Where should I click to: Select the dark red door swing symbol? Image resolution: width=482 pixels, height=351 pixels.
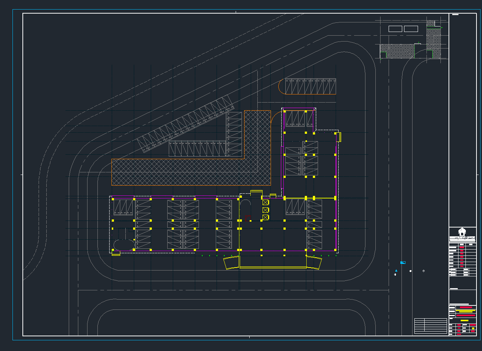coord(247,217)
